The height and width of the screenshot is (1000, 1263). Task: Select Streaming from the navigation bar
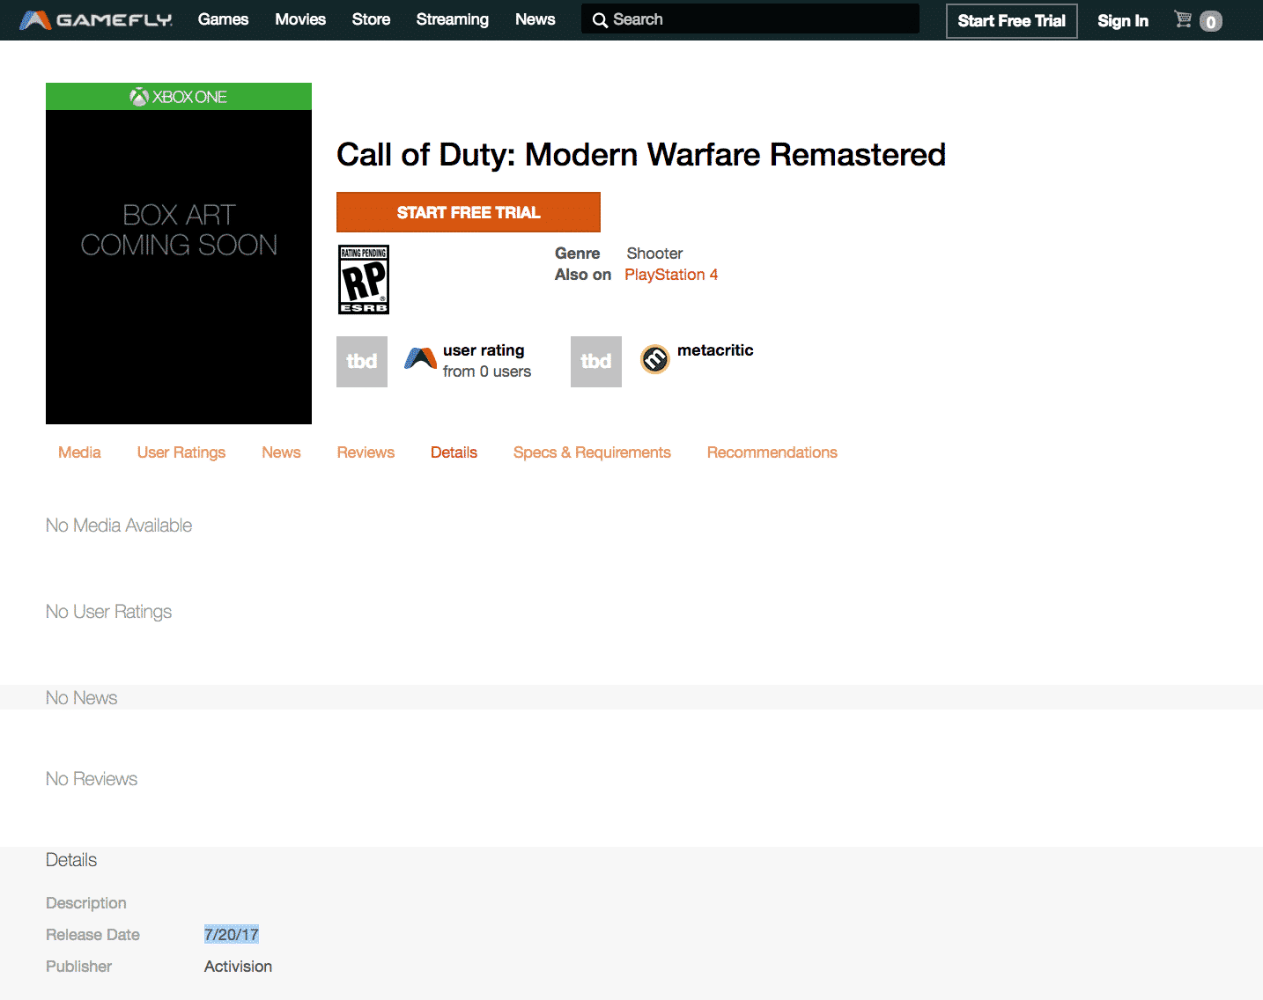(x=452, y=19)
